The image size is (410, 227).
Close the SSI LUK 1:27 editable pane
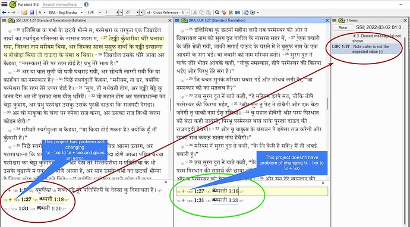170,20
